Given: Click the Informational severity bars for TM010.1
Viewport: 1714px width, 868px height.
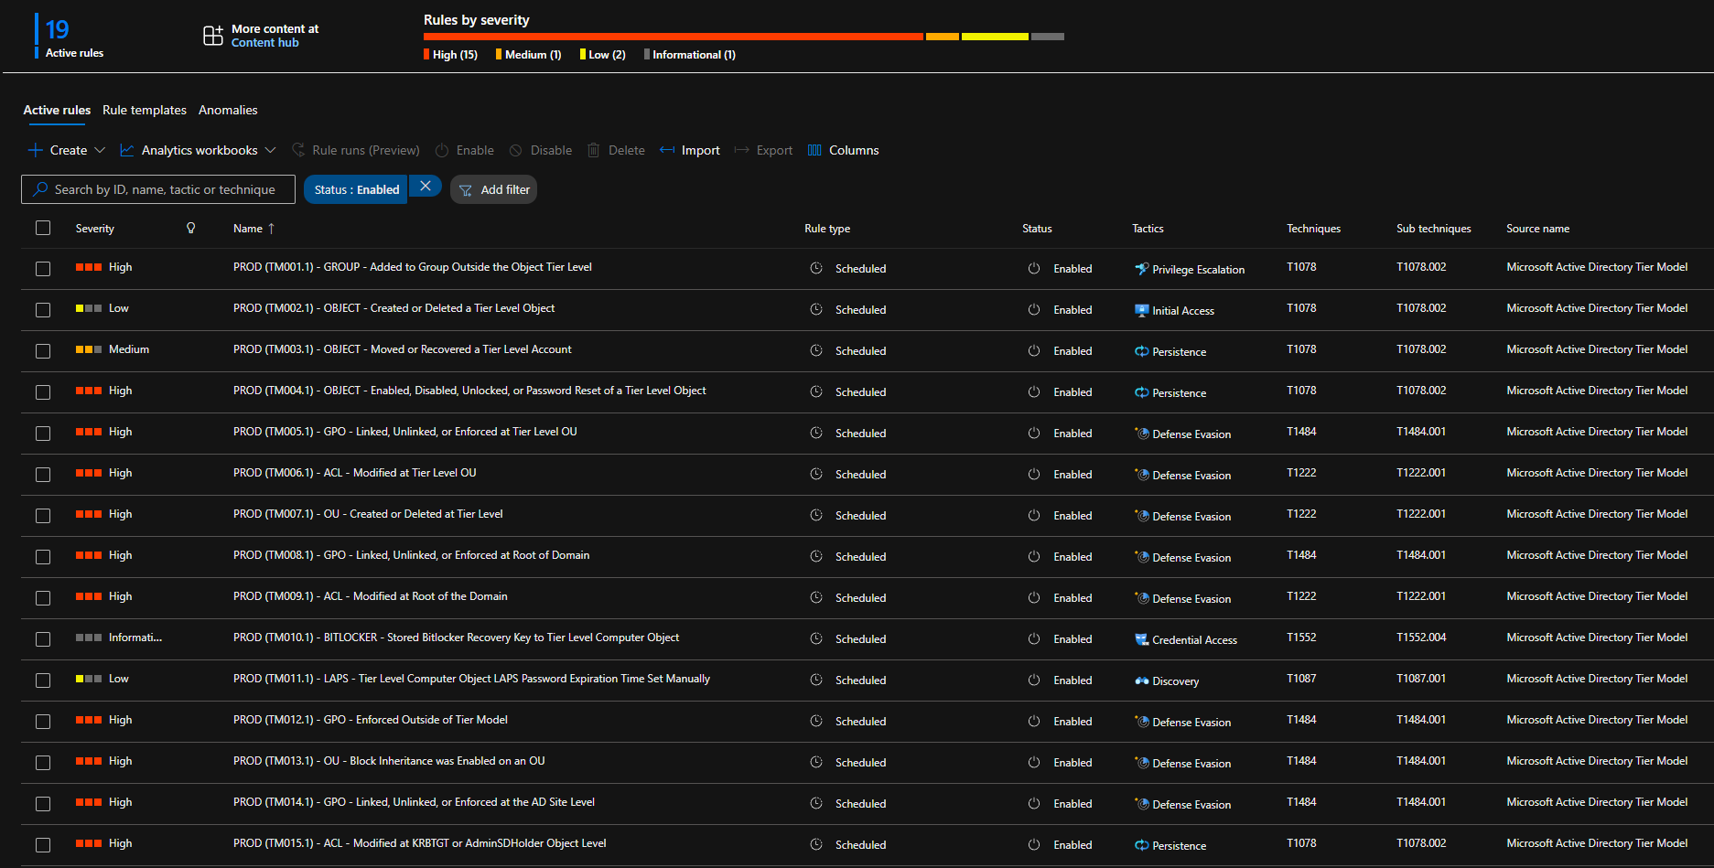Looking at the screenshot, I should (x=89, y=638).
